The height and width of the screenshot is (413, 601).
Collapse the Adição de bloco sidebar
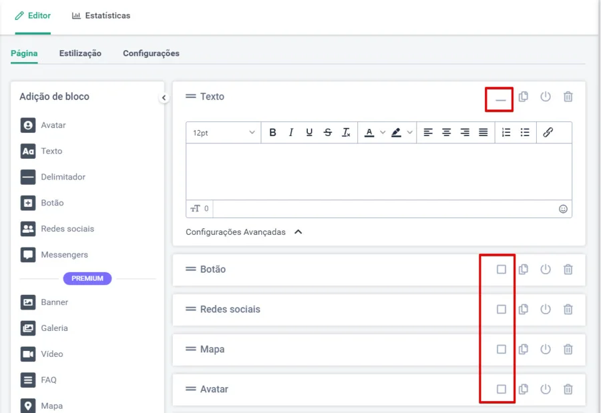(x=164, y=98)
